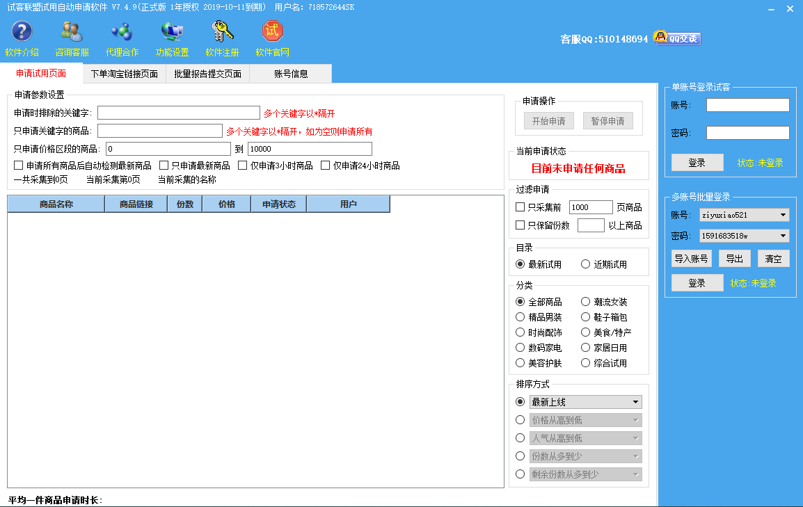This screenshot has width=803, height=507.
Task: Click the 用户 column header
Action: 348,204
